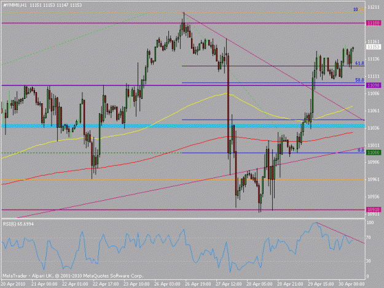Click the 20 Apr 2010 date label
The image size is (384, 288).
(x=13, y=284)
